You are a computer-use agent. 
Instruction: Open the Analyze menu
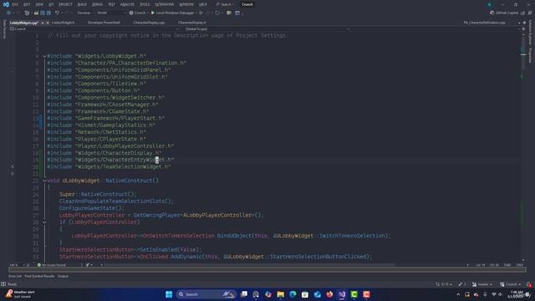click(x=127, y=4)
